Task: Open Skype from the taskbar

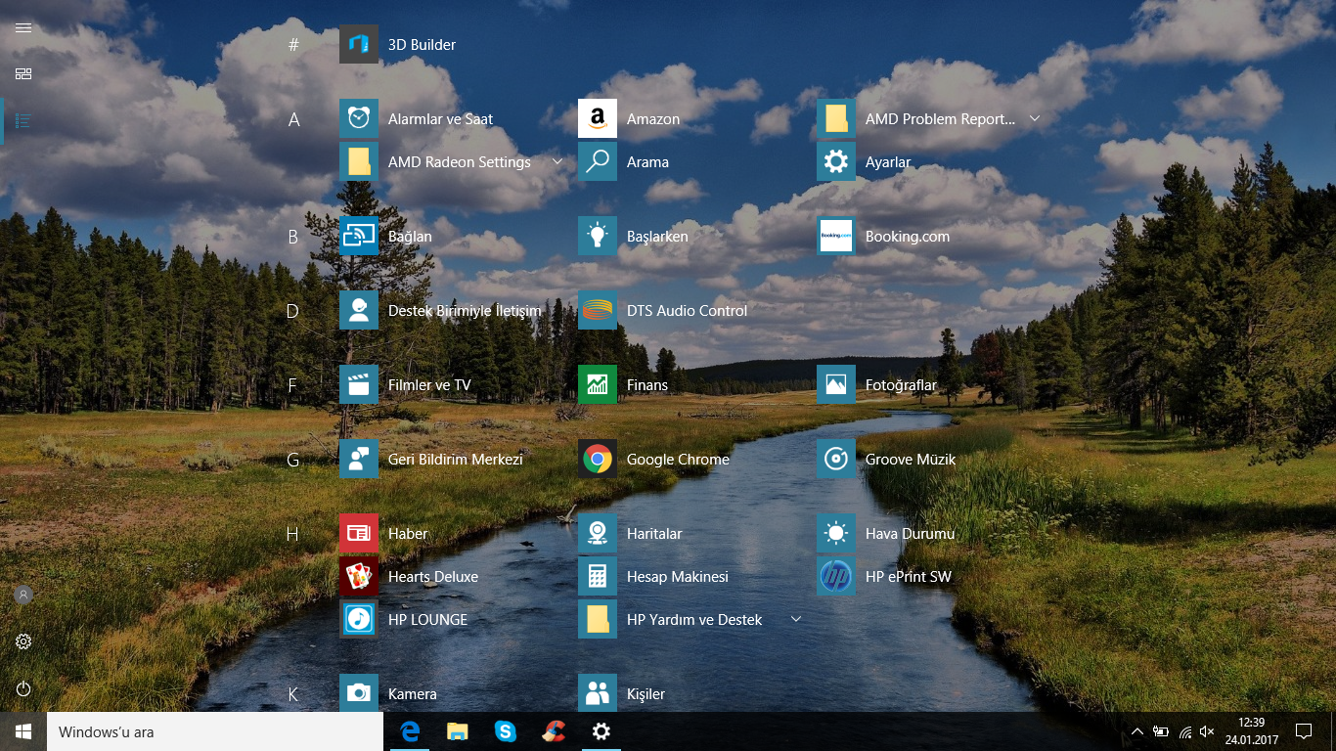Action: (506, 731)
